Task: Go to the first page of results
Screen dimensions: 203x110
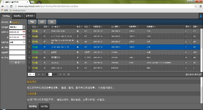Action: [x=39, y=74]
